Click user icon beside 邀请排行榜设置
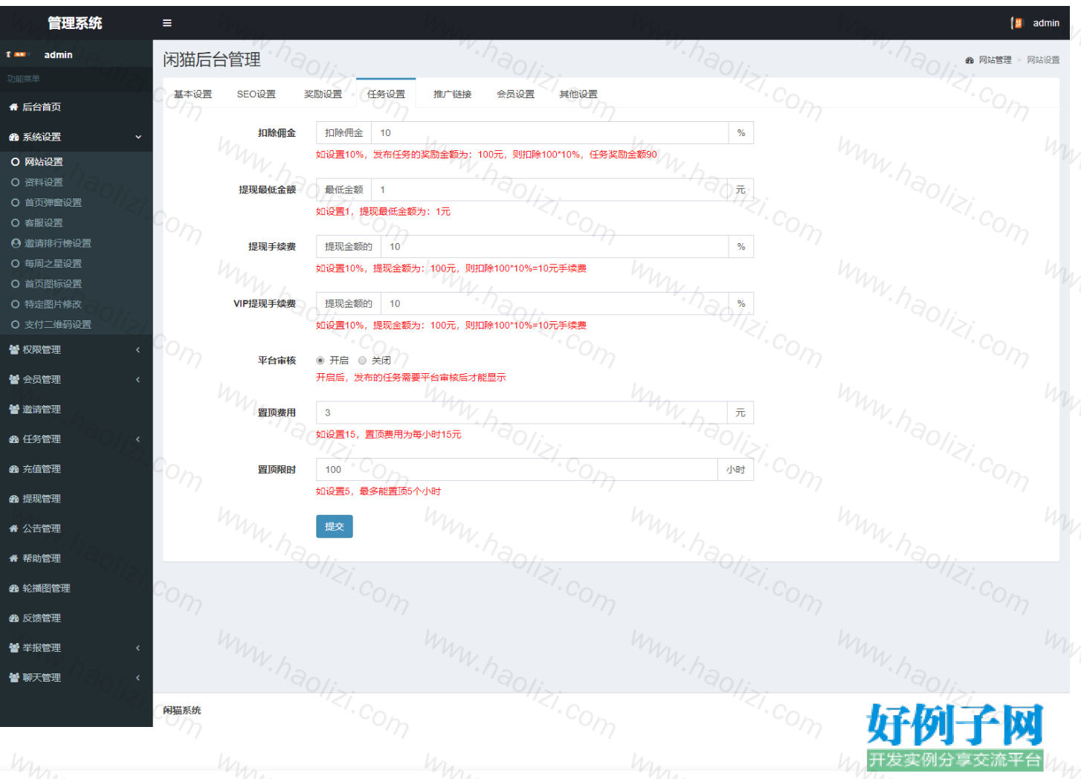Image resolution: width=1081 pixels, height=779 pixels. pos(15,243)
